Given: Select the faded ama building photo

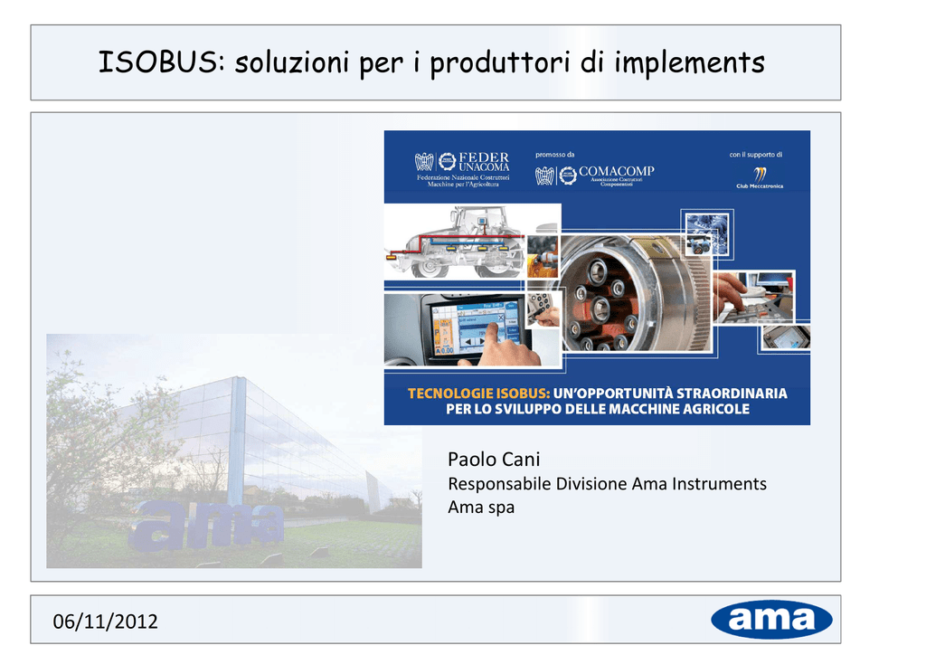Looking at the screenshot, I should [234, 451].
